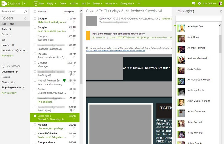Select the Monster Saved search results checkbox
Screen dimensions: 224x144
[35, 54]
